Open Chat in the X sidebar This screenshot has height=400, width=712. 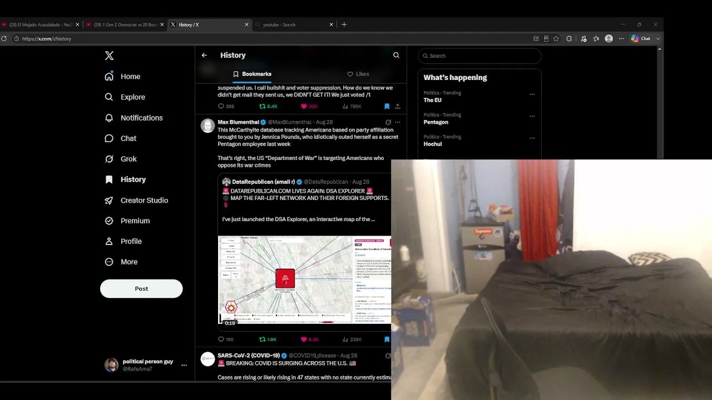tap(121, 138)
